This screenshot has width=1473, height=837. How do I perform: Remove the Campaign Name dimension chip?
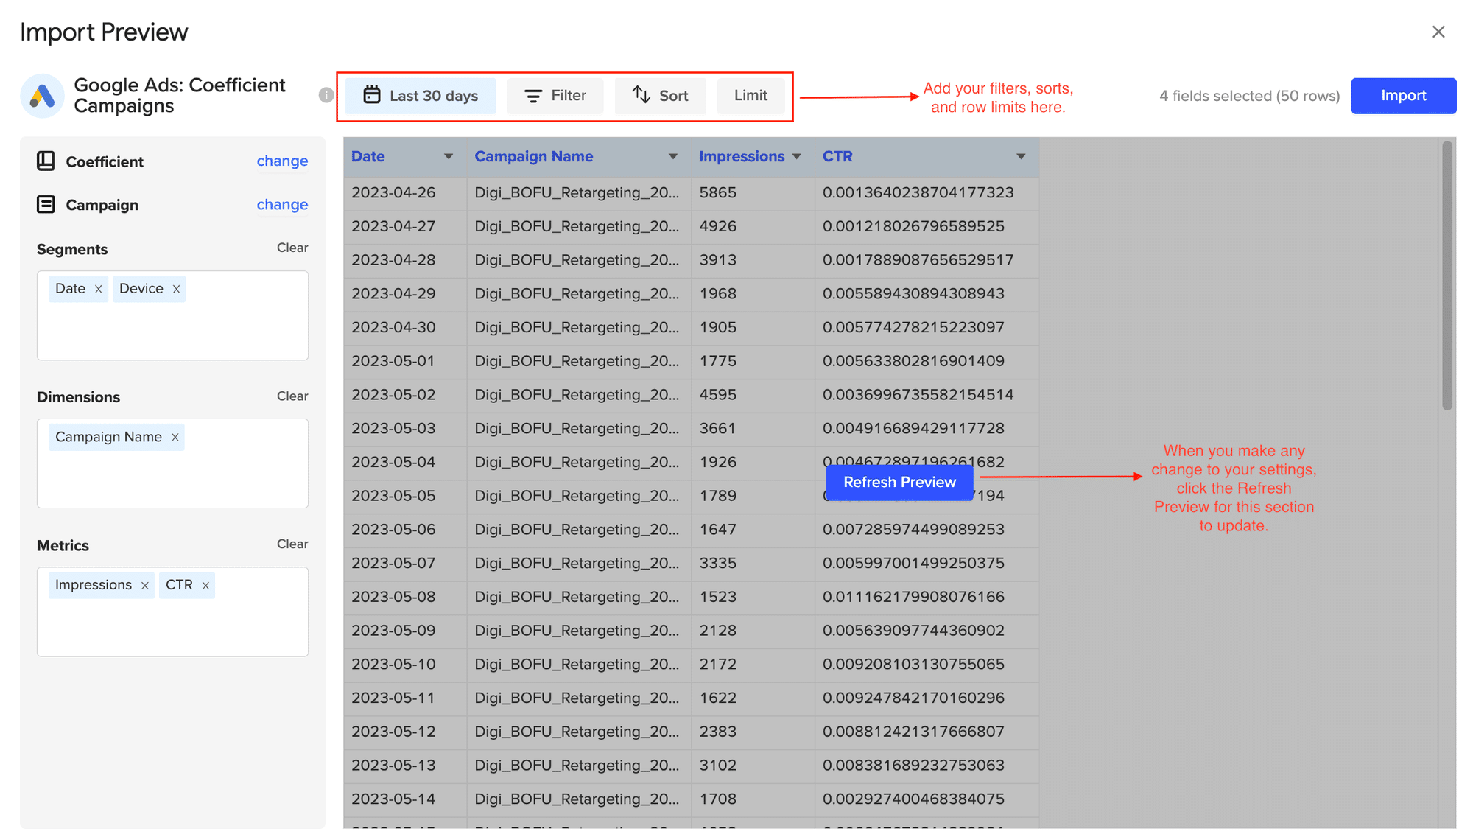click(175, 438)
